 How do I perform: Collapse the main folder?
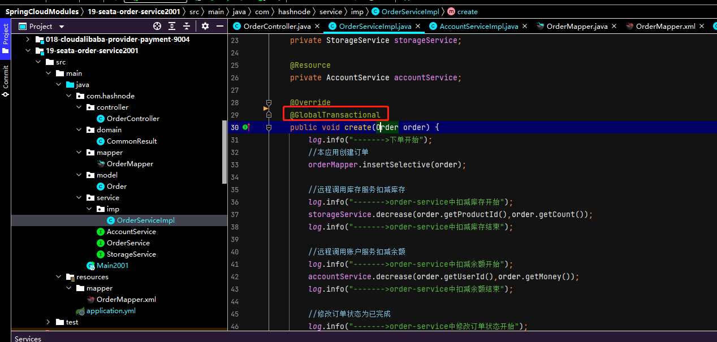coord(49,73)
